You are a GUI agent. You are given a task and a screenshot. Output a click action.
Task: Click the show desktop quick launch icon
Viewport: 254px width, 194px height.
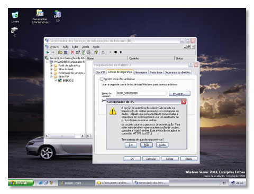tap(46, 183)
